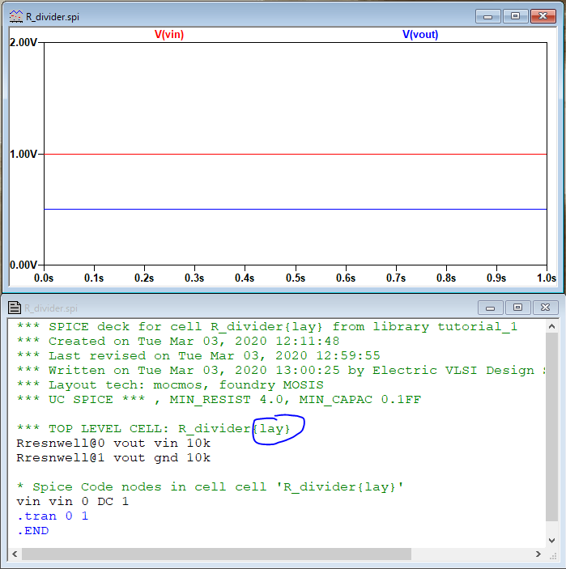Click the 1.00V axis label
Viewport: 566px width, 569px height.
click(23, 155)
